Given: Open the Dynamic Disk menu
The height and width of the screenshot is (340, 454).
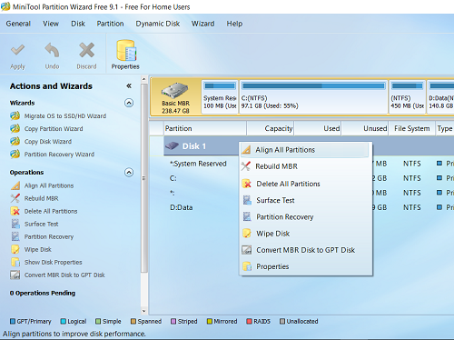Looking at the screenshot, I should (158, 24).
